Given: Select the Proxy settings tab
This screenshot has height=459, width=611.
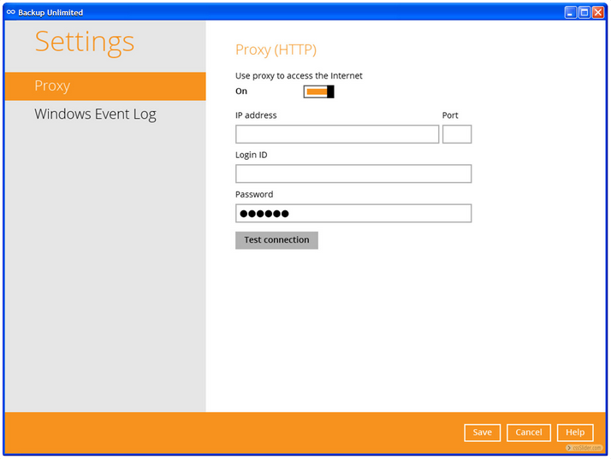Looking at the screenshot, I should tap(105, 86).
